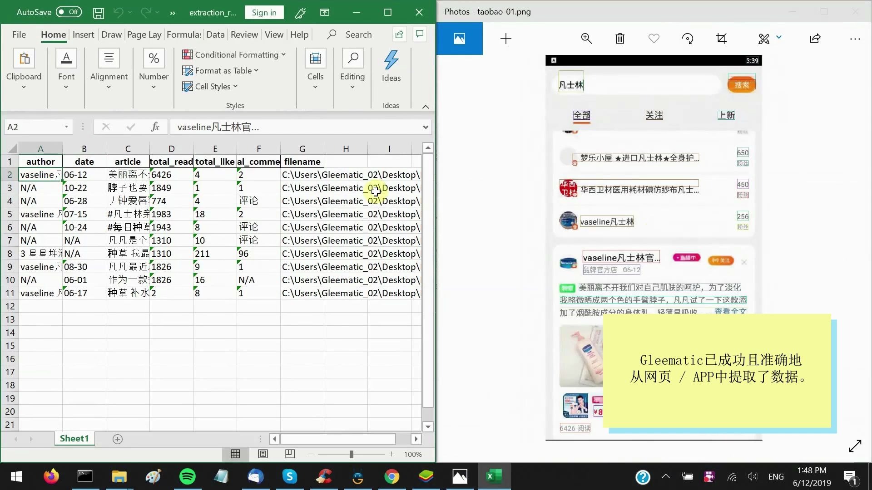Crop the image in Photos
Viewport: 872px width, 490px height.
click(721, 39)
